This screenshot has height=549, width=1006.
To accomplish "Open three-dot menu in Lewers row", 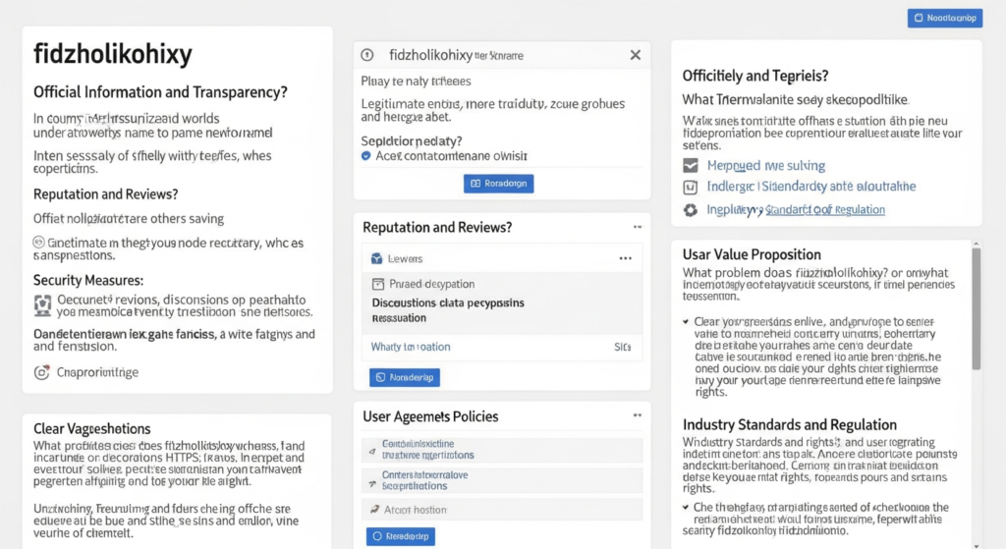I will pos(625,258).
